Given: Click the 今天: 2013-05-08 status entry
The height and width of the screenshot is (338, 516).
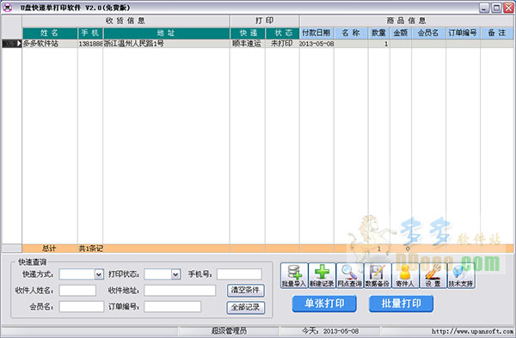Looking at the screenshot, I should pyautogui.click(x=330, y=331).
